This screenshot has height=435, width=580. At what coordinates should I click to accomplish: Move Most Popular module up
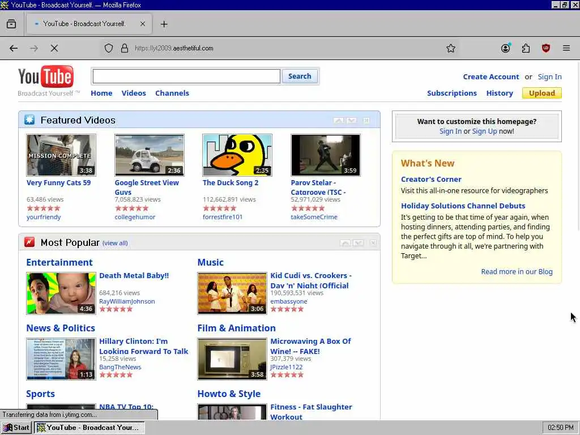click(x=345, y=242)
